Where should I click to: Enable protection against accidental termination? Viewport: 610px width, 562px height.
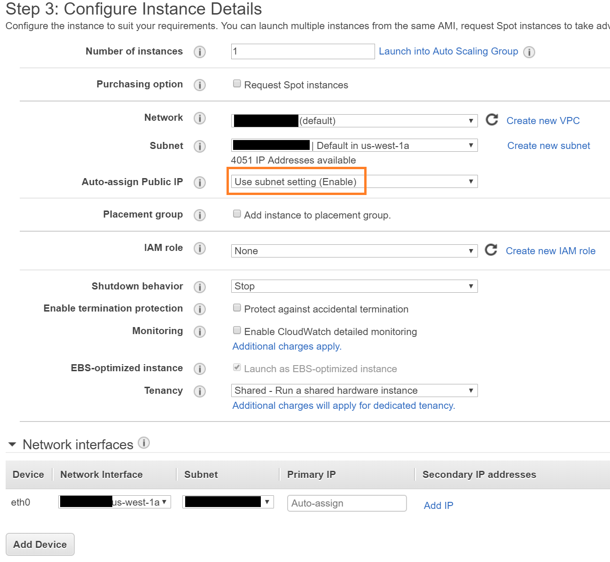237,307
